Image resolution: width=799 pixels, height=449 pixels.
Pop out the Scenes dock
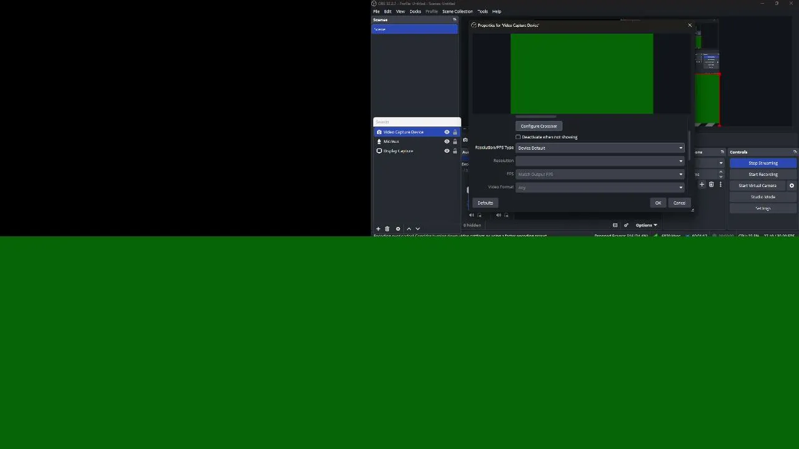click(454, 20)
